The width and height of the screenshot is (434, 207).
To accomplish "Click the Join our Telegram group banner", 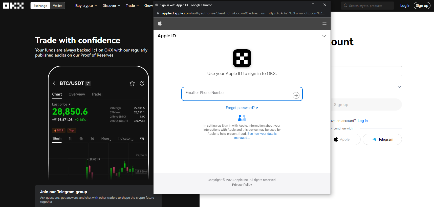I will click(98, 196).
